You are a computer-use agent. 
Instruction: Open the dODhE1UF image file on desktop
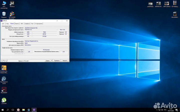click(x=158, y=4)
